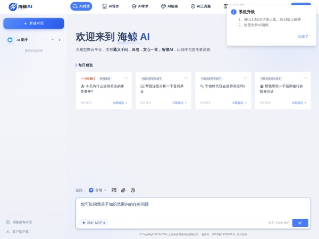Open the 用户协议 footer link
Viewport: 319px width, 239px height.
(242, 234)
